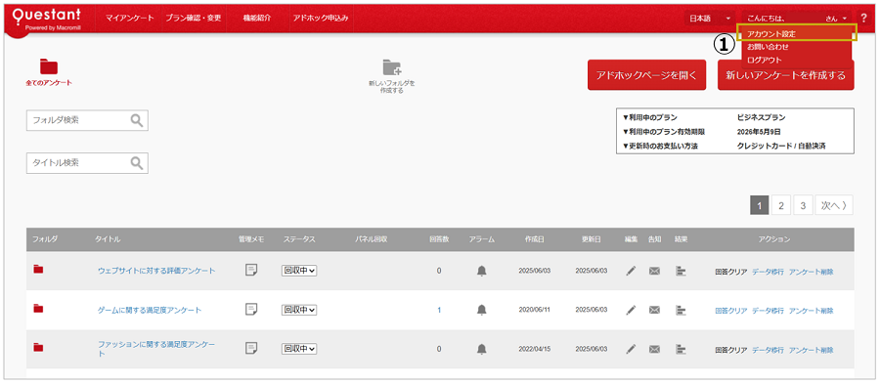Click the アドホックページを開く button

[646, 75]
